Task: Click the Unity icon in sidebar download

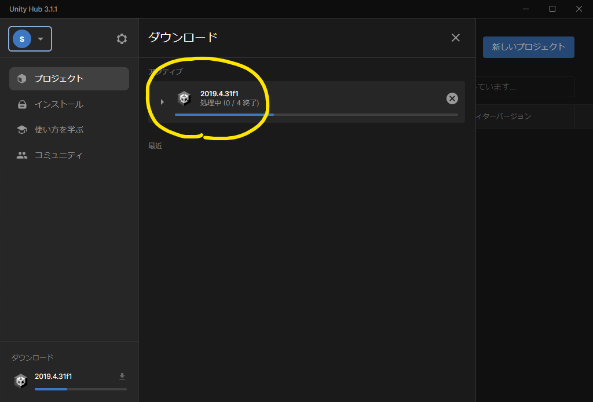Action: [21, 381]
